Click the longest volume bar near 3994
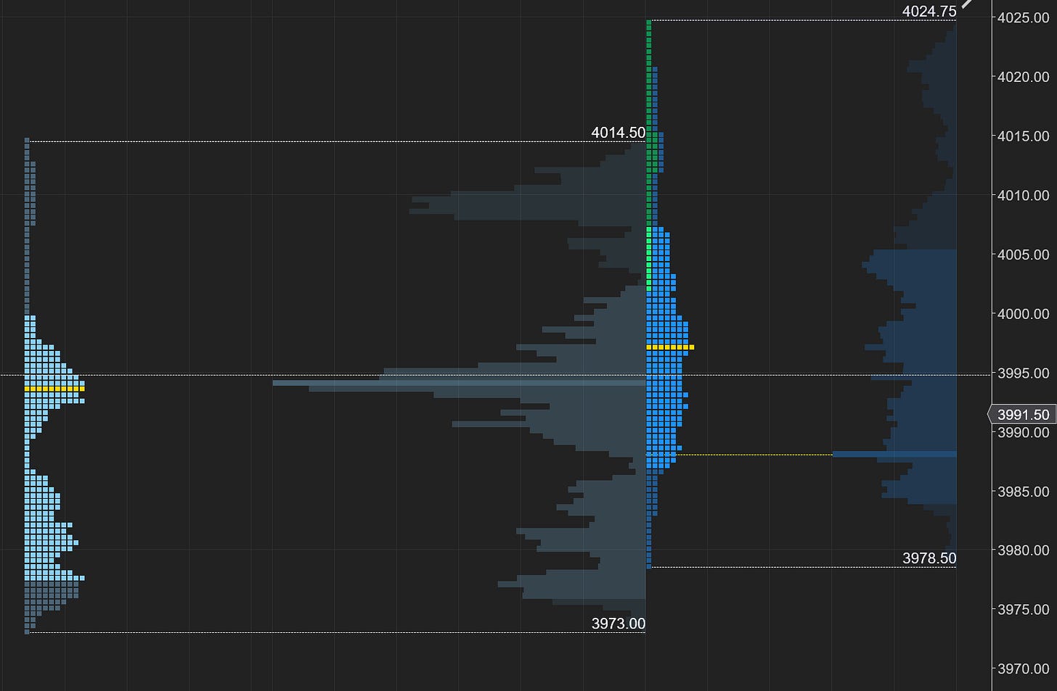The width and height of the screenshot is (1057, 691). (459, 382)
